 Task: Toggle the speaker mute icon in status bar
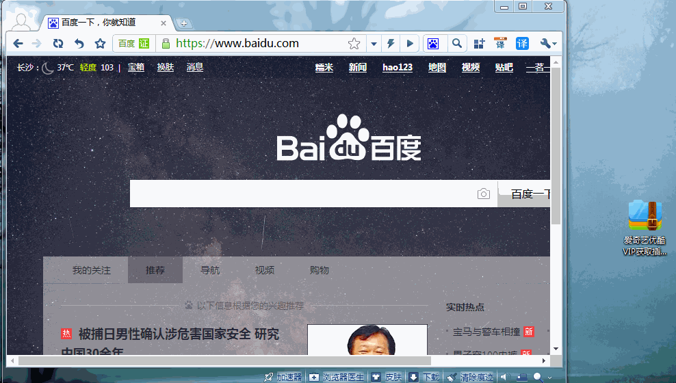click(x=504, y=378)
